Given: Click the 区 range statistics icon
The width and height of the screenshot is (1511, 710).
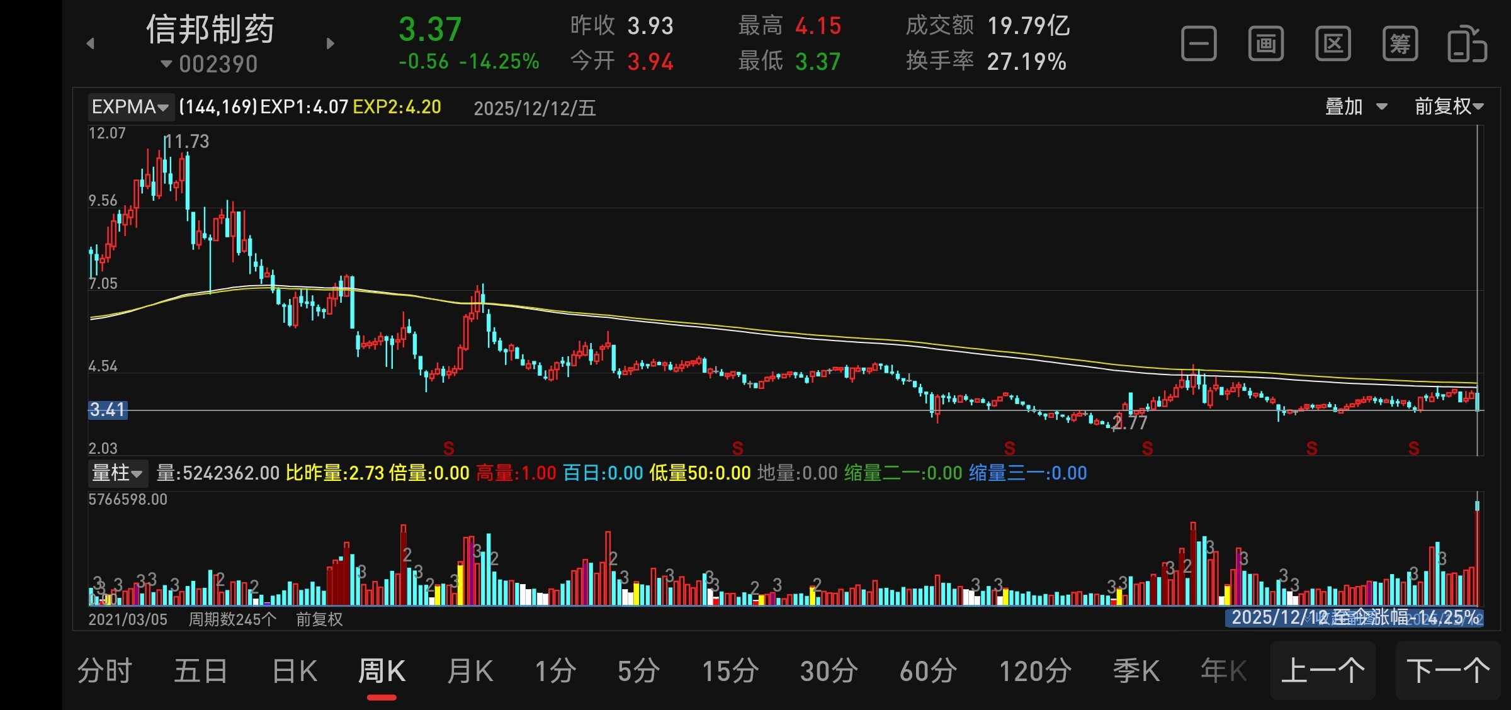Looking at the screenshot, I should [x=1333, y=44].
